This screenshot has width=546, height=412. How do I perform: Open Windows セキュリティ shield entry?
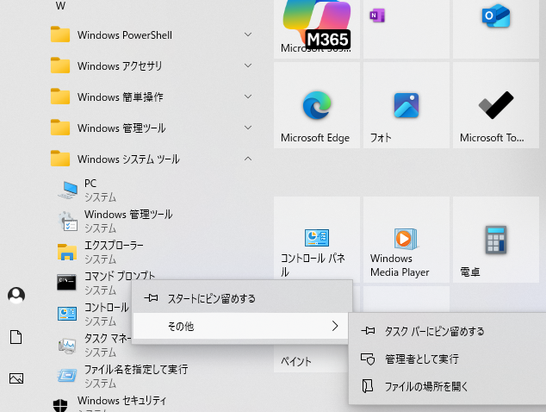coord(153,403)
